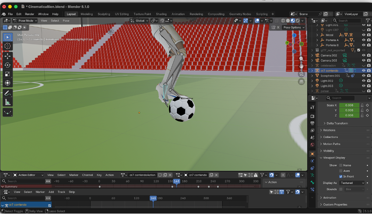Image resolution: width=372 pixels, height=214 pixels.
Task: Enable the Name checkbox in Viewport Display
Action: 341,166
